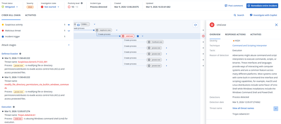
Task: Toggle the side panel layout icon
Action: click(79, 25)
